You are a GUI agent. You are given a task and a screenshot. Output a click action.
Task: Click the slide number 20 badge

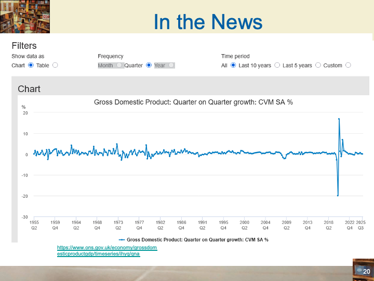[366, 271]
